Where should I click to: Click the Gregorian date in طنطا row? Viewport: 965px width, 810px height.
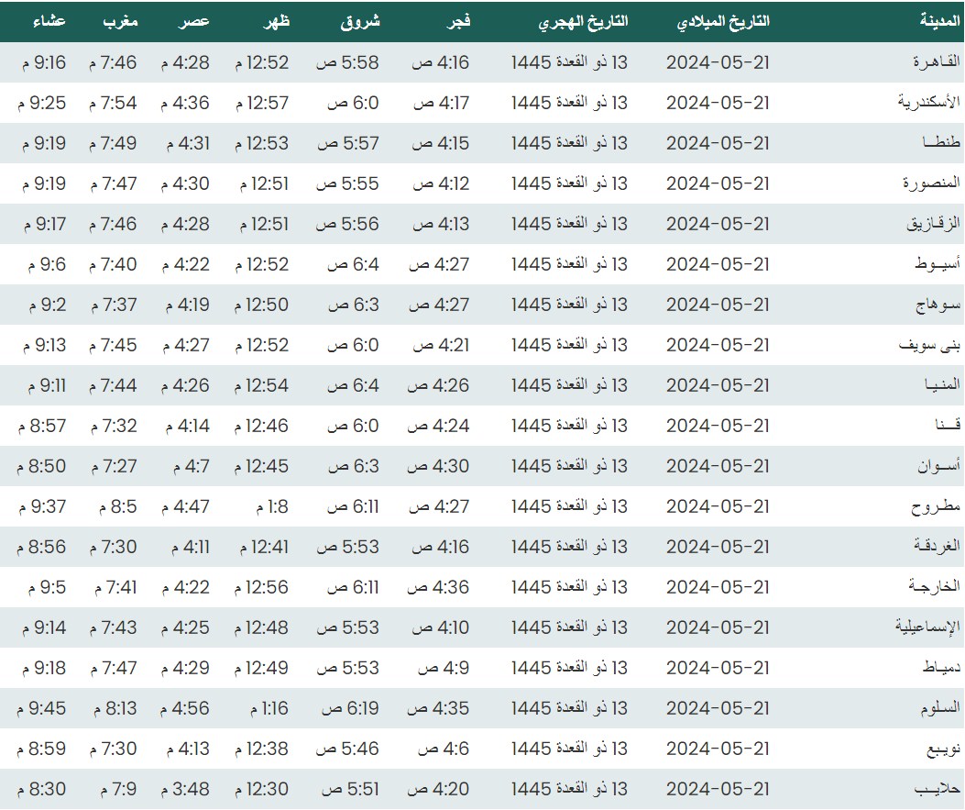click(718, 143)
